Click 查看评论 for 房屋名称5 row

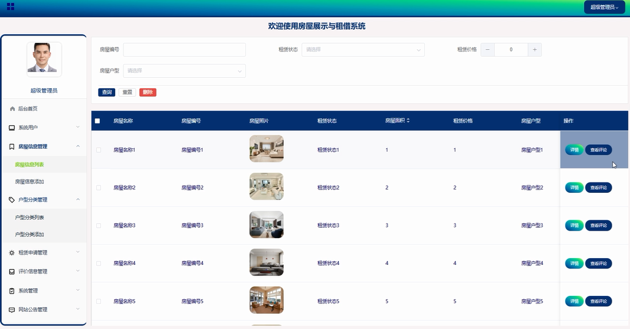pos(598,301)
